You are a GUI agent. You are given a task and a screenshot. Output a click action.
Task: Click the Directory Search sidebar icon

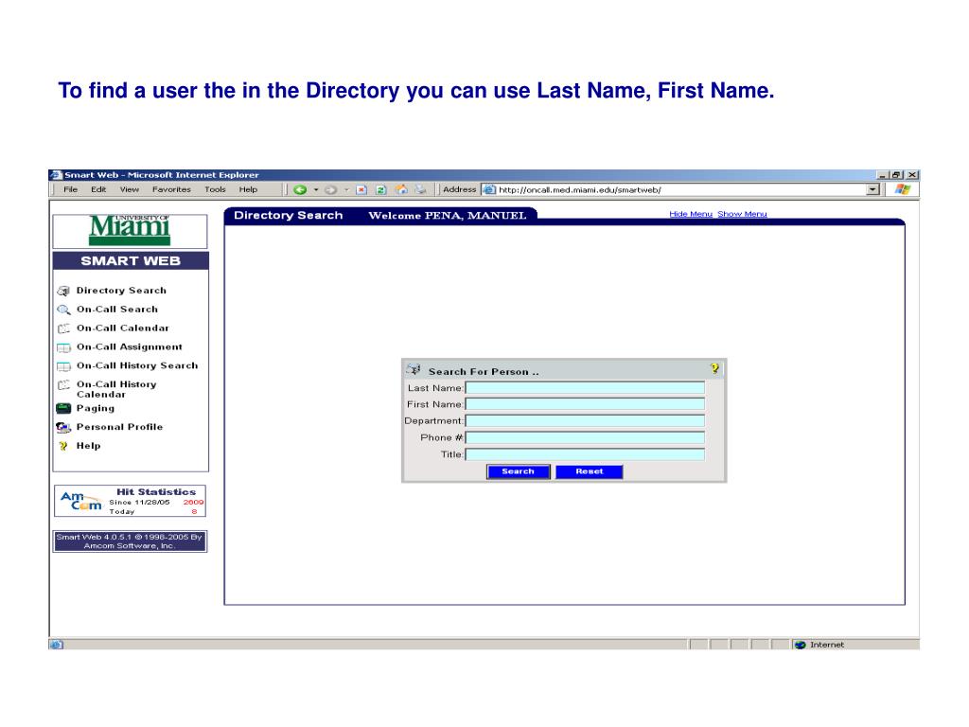tap(63, 291)
